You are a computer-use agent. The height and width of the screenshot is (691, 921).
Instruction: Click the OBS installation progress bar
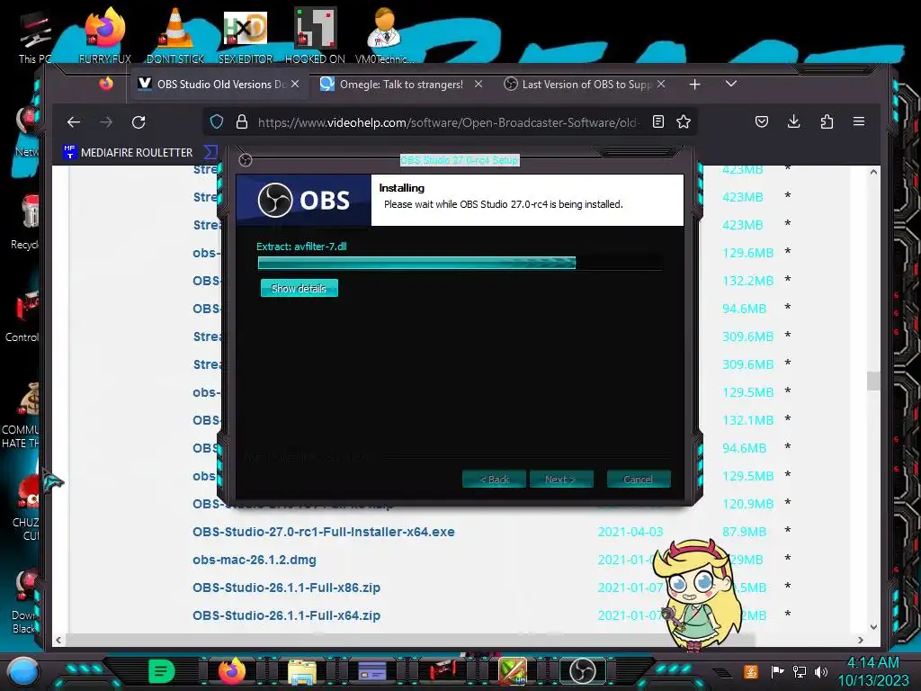coord(460,263)
